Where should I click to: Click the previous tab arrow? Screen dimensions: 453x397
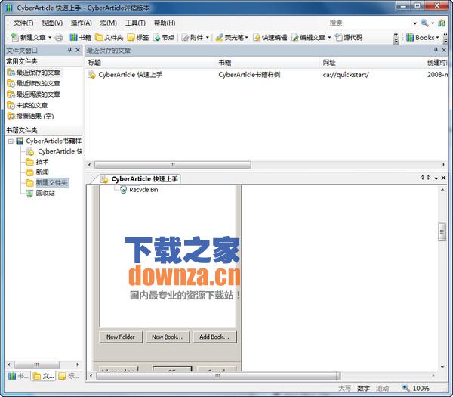click(x=421, y=178)
